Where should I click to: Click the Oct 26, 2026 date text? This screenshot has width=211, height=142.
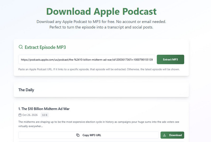pos(30,115)
